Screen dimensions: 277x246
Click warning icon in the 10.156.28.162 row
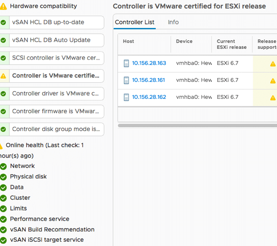coord(273,97)
